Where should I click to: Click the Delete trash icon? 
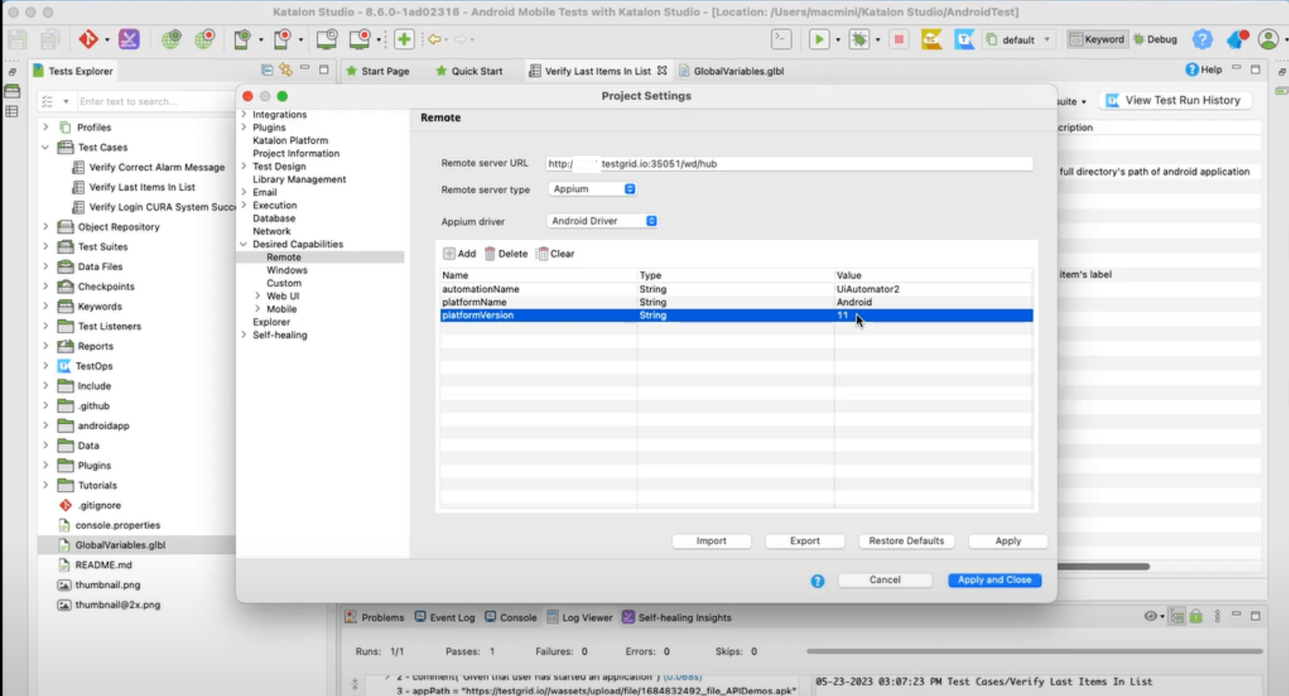point(489,254)
